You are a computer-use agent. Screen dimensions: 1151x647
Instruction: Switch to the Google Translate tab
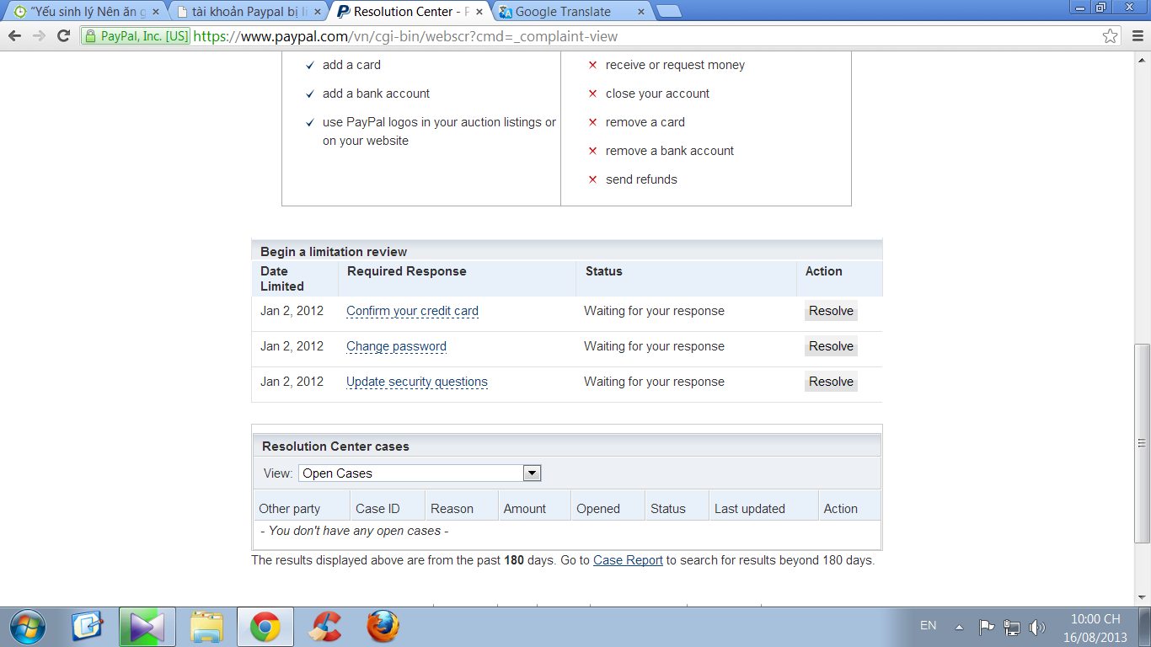click(570, 12)
